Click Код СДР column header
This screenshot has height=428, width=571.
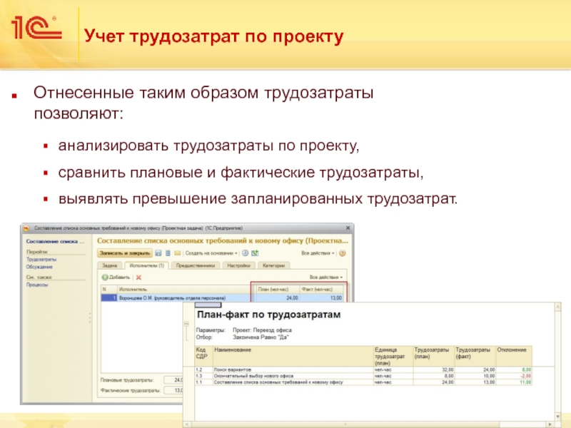(203, 356)
